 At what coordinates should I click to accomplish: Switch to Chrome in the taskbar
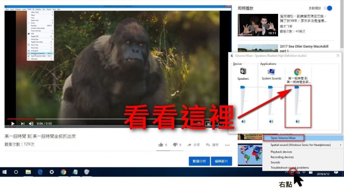pyautogui.click(x=64, y=172)
